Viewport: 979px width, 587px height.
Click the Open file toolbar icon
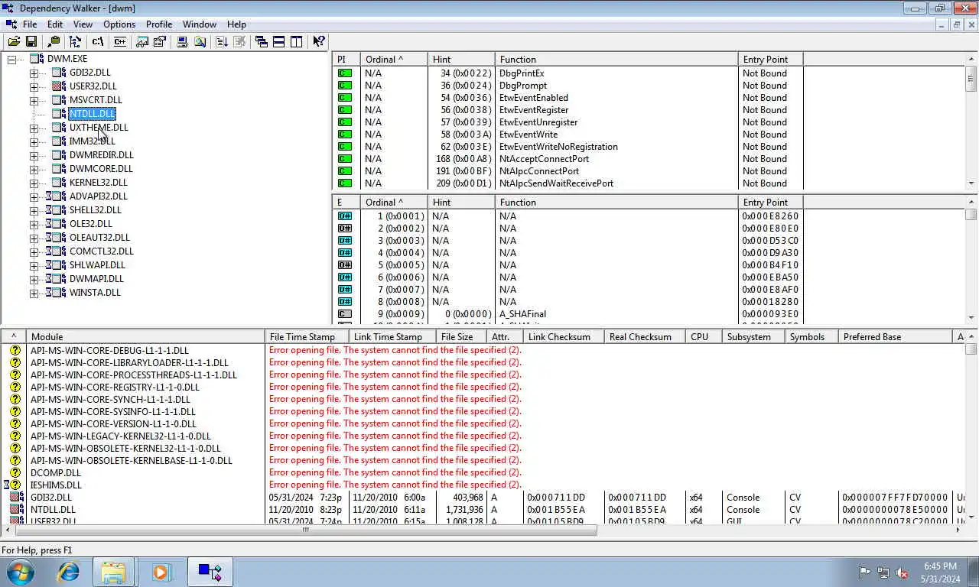tap(14, 42)
